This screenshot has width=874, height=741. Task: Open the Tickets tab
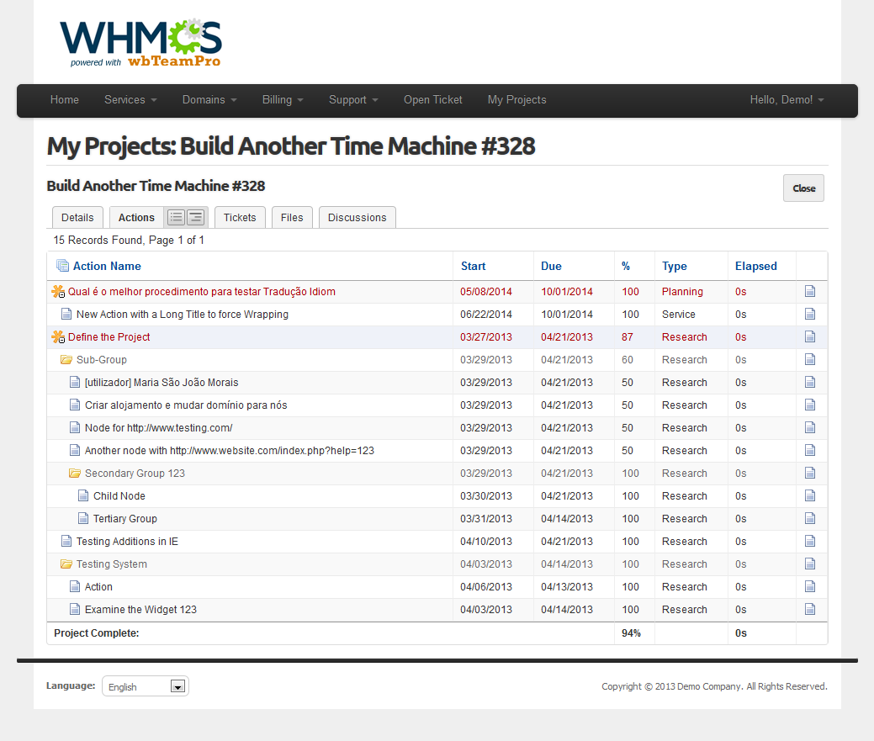point(240,217)
